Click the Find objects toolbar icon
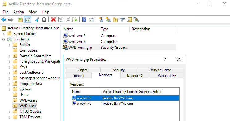The width and height of the screenshot is (230, 121). pyautogui.click(x=129, y=19)
